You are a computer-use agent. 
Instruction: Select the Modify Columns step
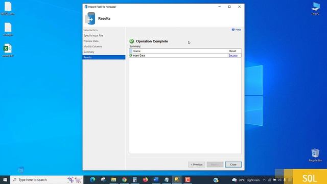click(x=93, y=47)
